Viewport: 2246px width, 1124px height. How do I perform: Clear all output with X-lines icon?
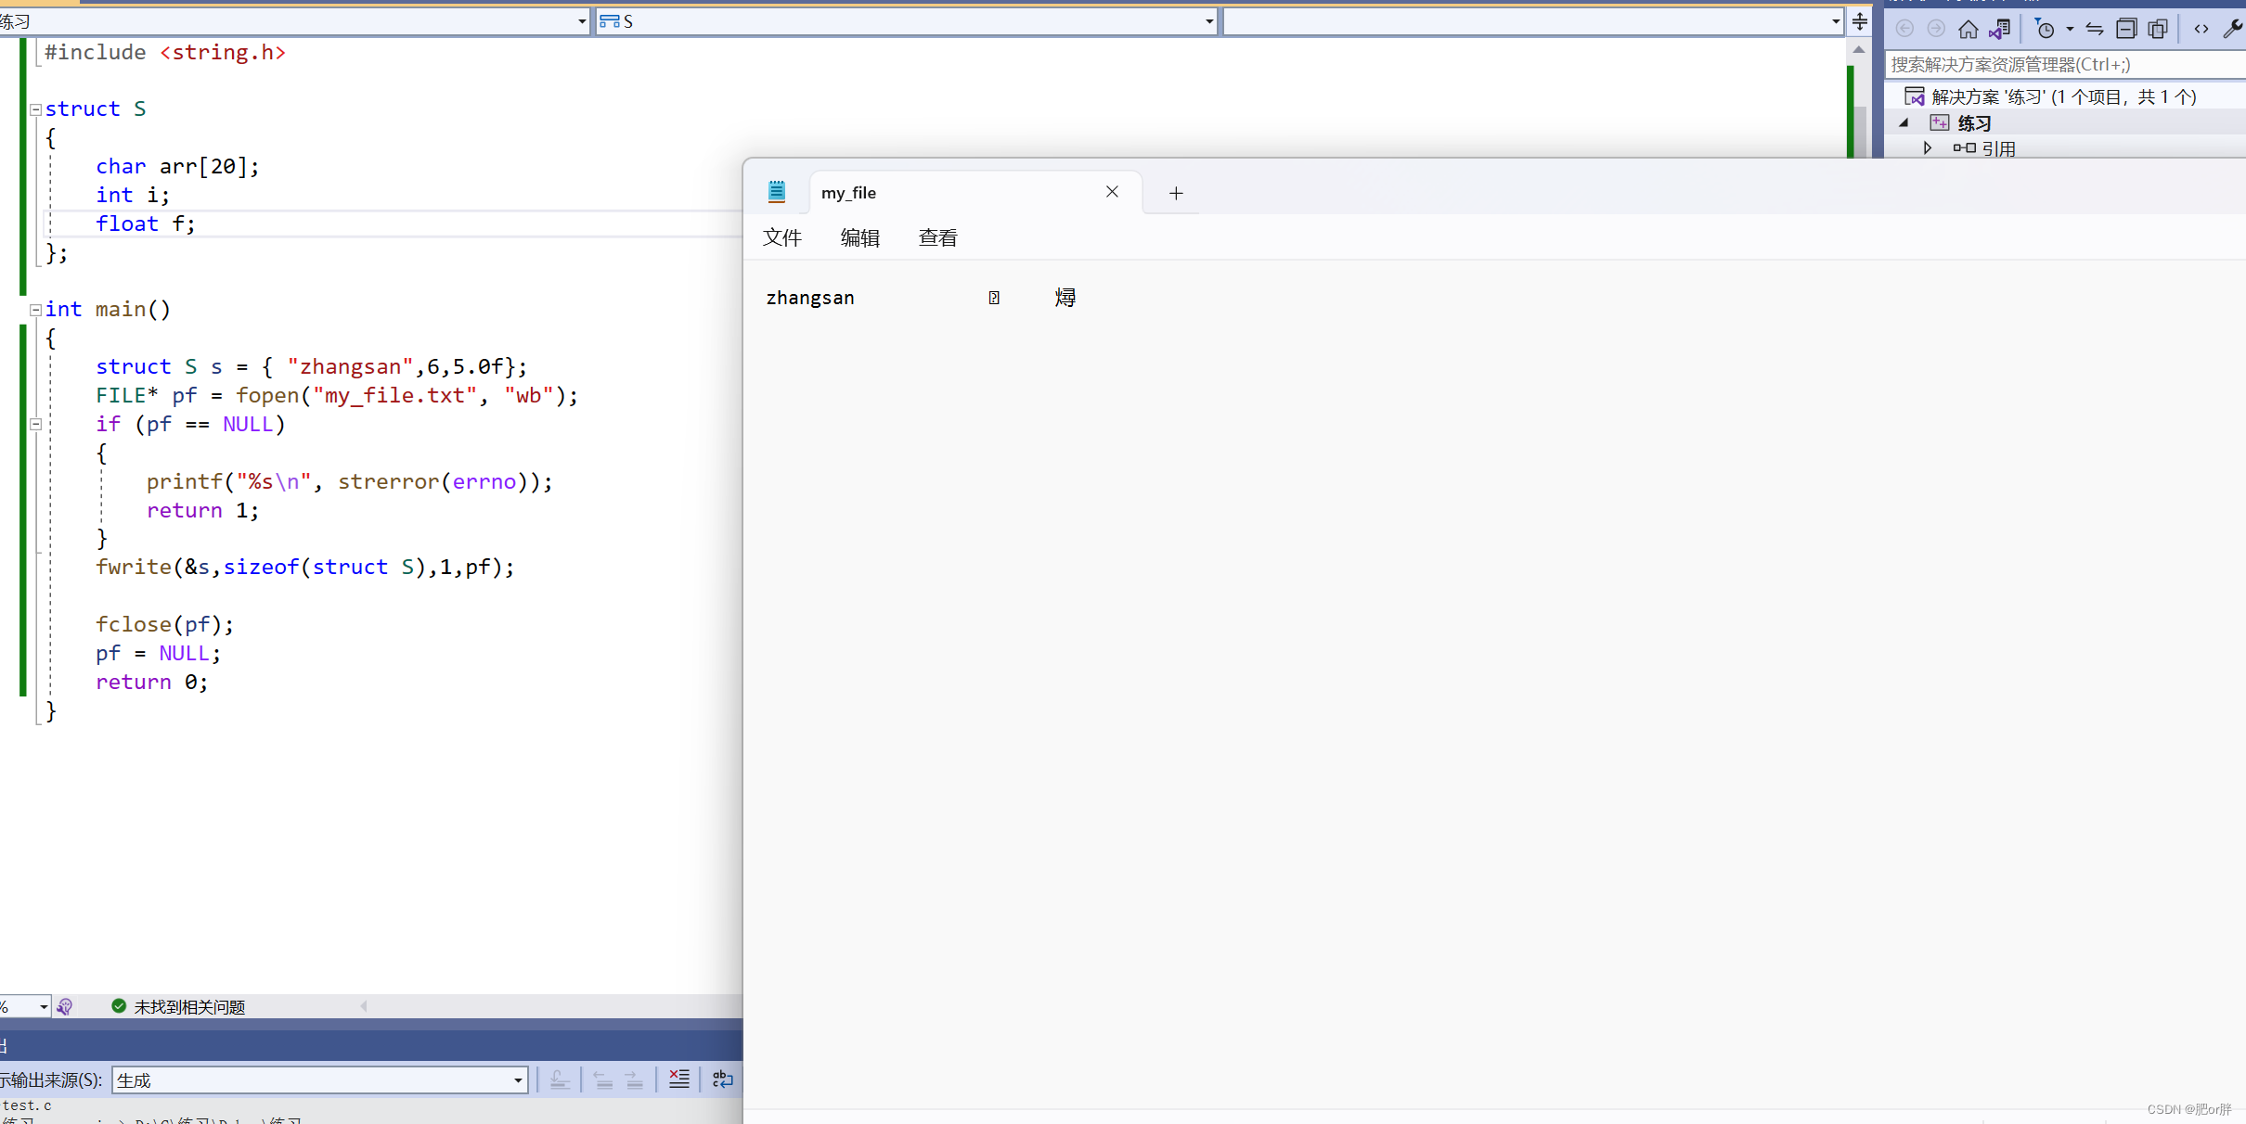click(679, 1079)
